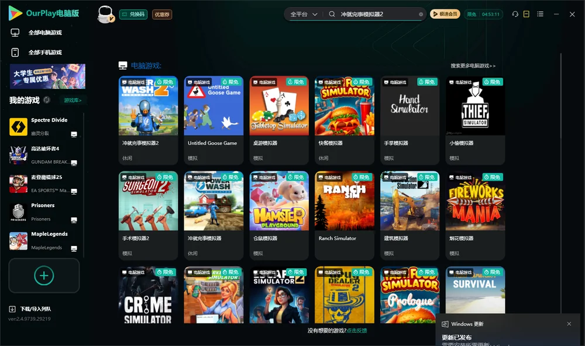The height and width of the screenshot is (346, 585).
Task: Open 高达破坏者4 in my games
Action: pos(43,155)
